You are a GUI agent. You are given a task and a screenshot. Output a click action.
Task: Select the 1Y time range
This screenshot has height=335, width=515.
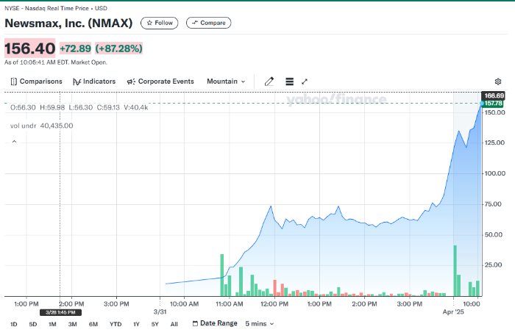coord(136,324)
